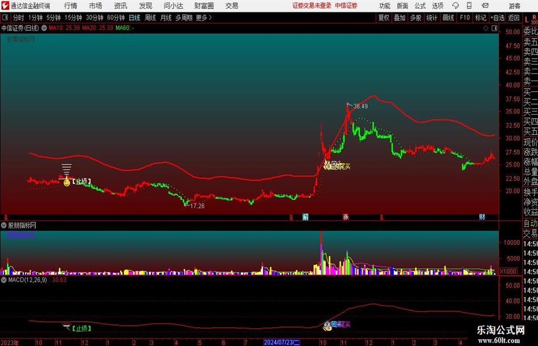Switch to the 周线 weekly tab
Image resolution: width=538 pixels, height=346 pixels.
tap(150, 18)
